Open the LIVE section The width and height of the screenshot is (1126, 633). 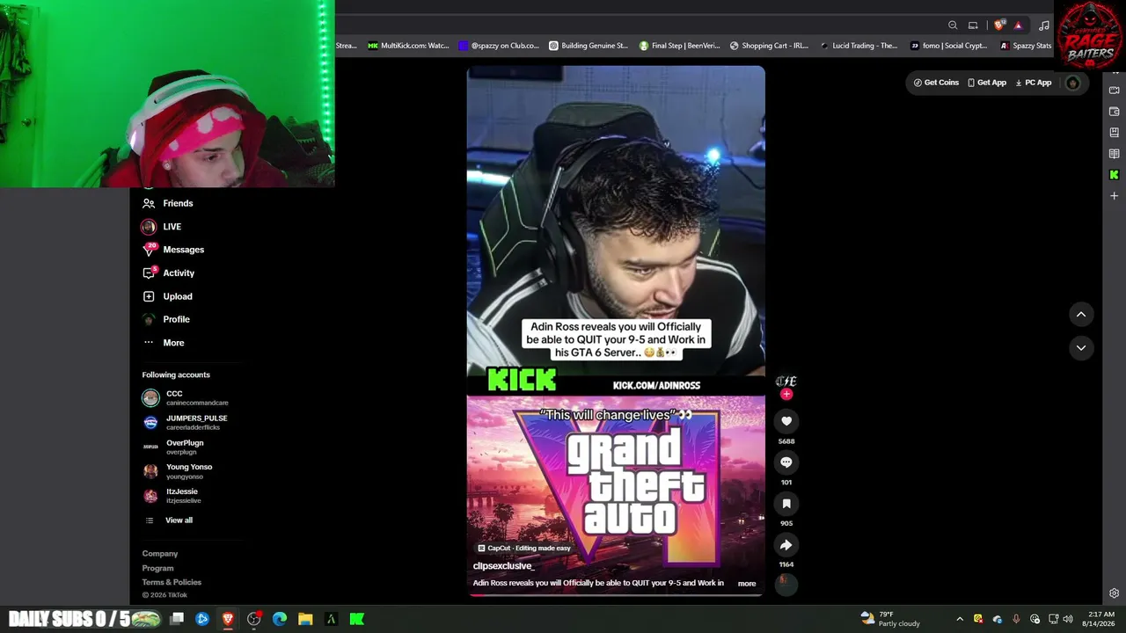(162, 227)
